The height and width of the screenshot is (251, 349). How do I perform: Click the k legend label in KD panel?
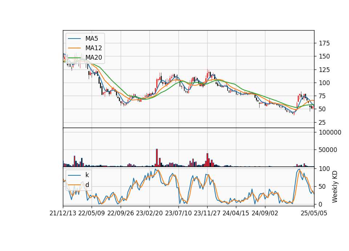tap(87, 175)
